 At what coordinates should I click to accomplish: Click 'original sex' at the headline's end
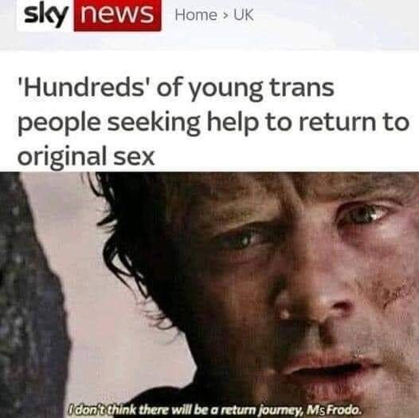(86, 156)
